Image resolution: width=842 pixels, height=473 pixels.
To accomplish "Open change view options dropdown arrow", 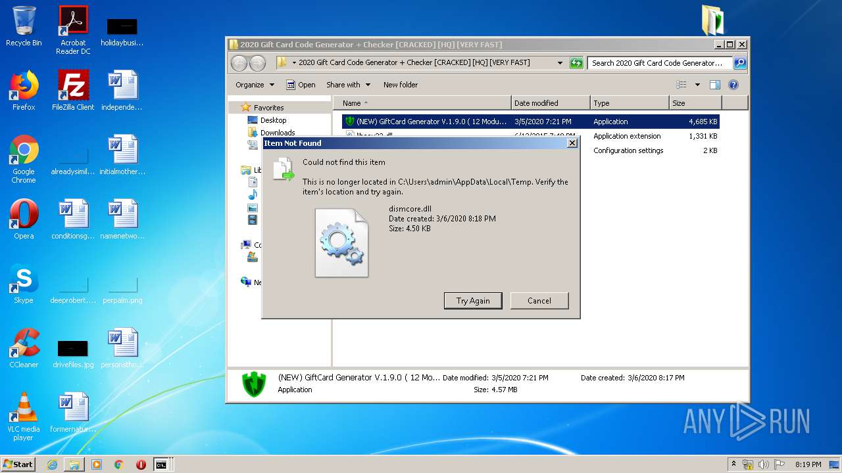I will click(697, 85).
